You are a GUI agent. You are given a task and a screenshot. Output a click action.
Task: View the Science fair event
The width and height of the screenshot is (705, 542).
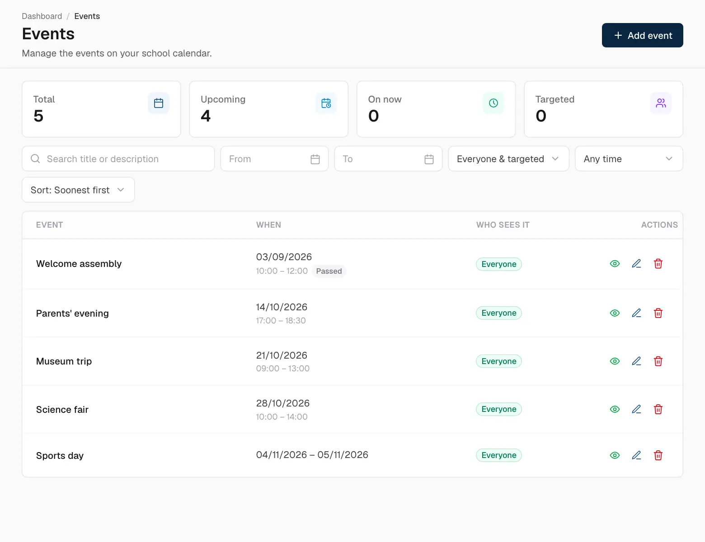pos(615,409)
